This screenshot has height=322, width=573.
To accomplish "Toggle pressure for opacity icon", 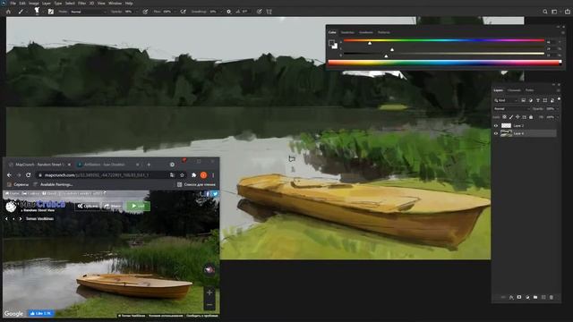I will pyautogui.click(x=145, y=12).
